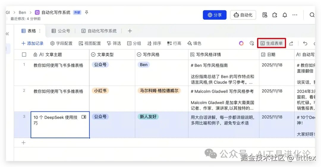Screen dimensions: 321x167
Task: Click the search magnifier icon
Action: [x=312, y=15]
